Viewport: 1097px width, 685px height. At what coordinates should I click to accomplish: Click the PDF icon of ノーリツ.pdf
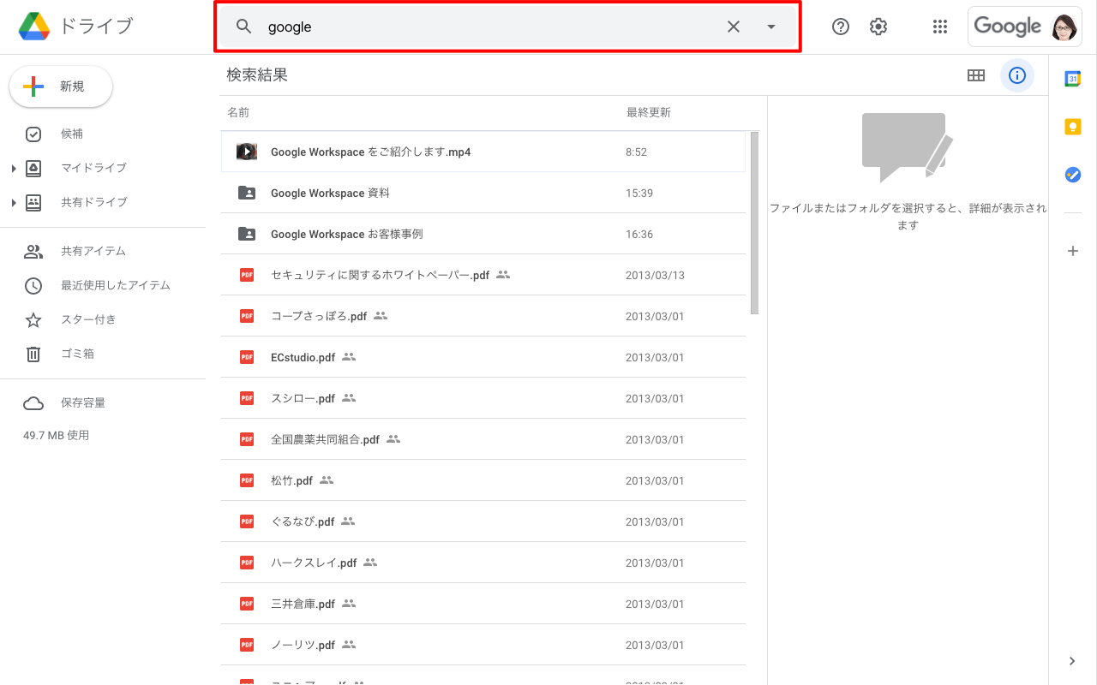pos(247,645)
